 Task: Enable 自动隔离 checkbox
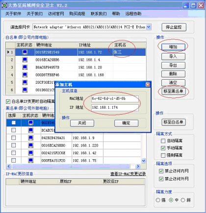(163, 141)
